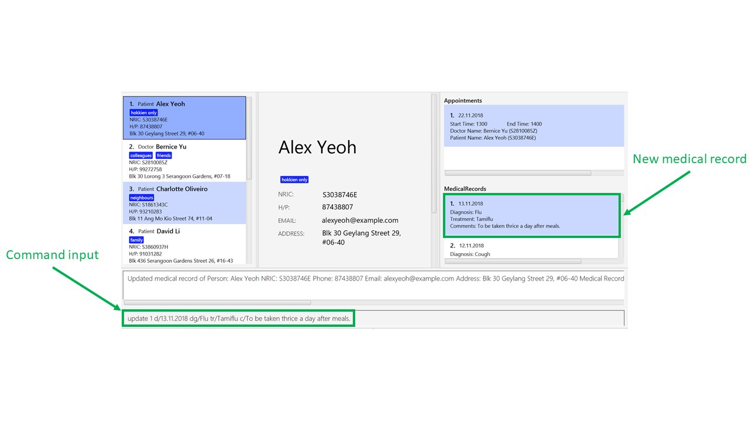Click the 'Updated medical record' result message box
749x421 pixels.
click(374, 285)
